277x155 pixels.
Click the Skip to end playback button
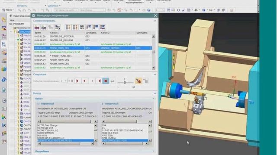pos(100,81)
